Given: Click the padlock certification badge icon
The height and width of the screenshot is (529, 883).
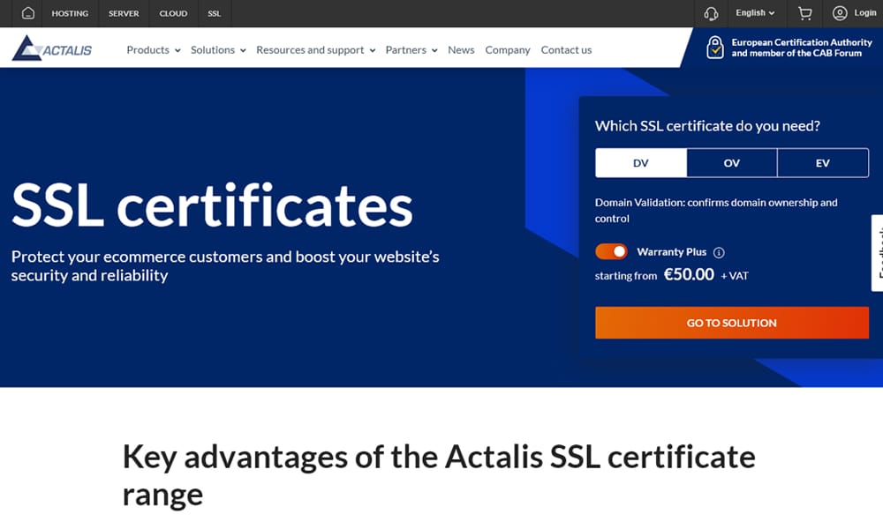Looking at the screenshot, I should click(716, 47).
